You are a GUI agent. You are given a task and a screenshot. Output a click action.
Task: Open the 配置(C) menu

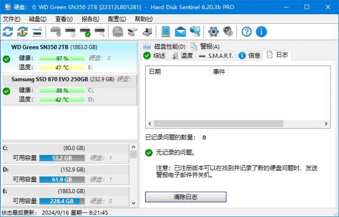coord(117,19)
